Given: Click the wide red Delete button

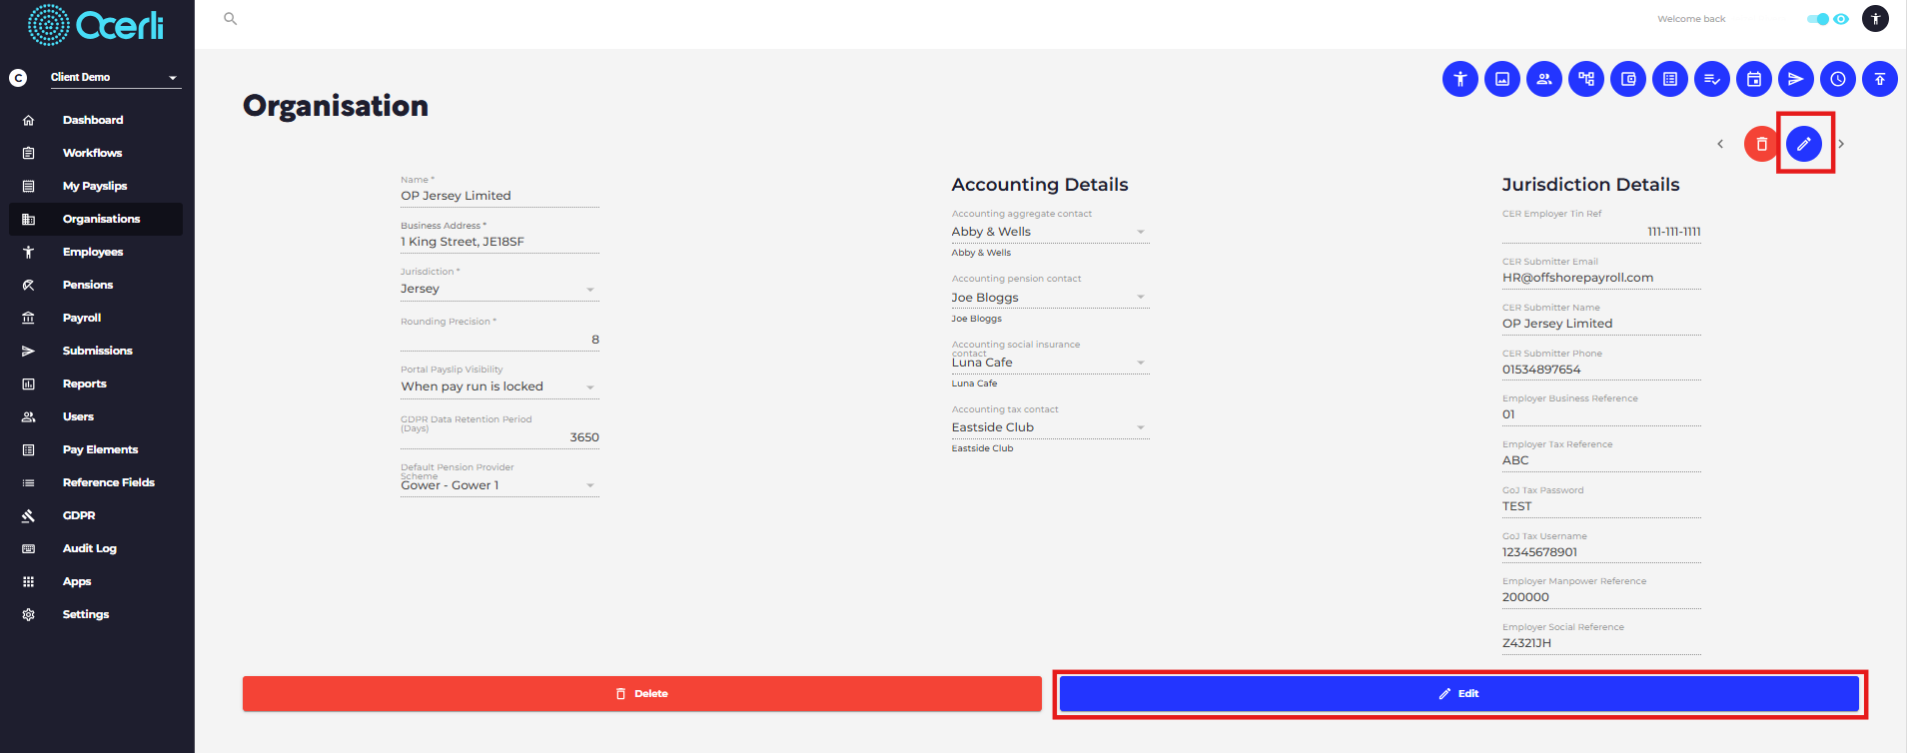Looking at the screenshot, I should (x=641, y=693).
